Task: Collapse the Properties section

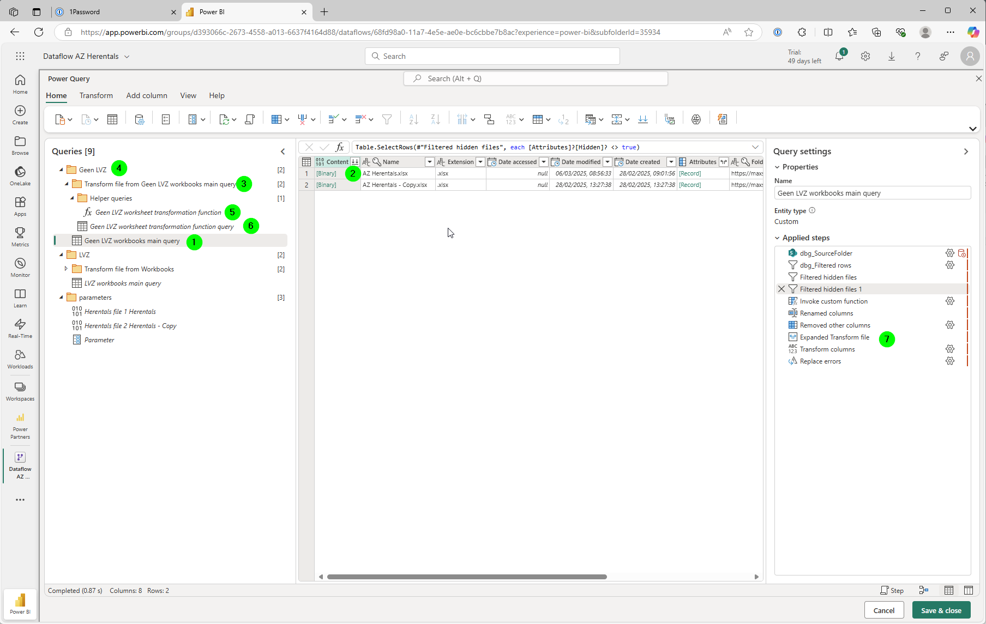Action: (x=777, y=167)
